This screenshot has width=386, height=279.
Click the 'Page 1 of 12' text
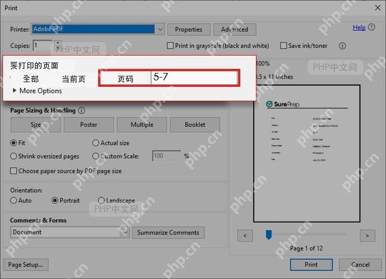click(306, 248)
